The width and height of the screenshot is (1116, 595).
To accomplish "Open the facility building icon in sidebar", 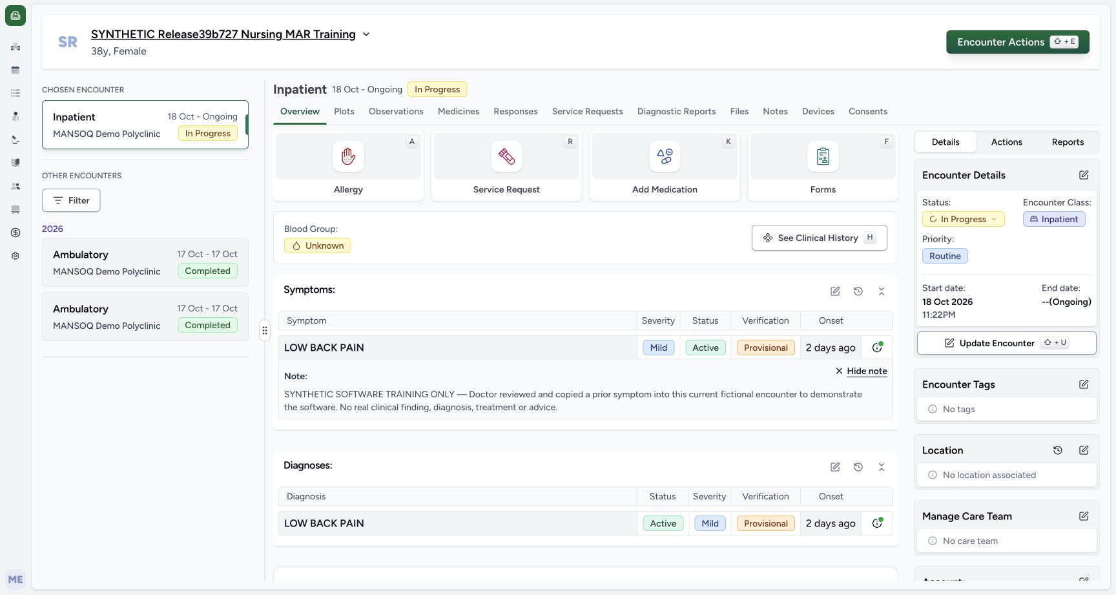I will pyautogui.click(x=15, y=47).
